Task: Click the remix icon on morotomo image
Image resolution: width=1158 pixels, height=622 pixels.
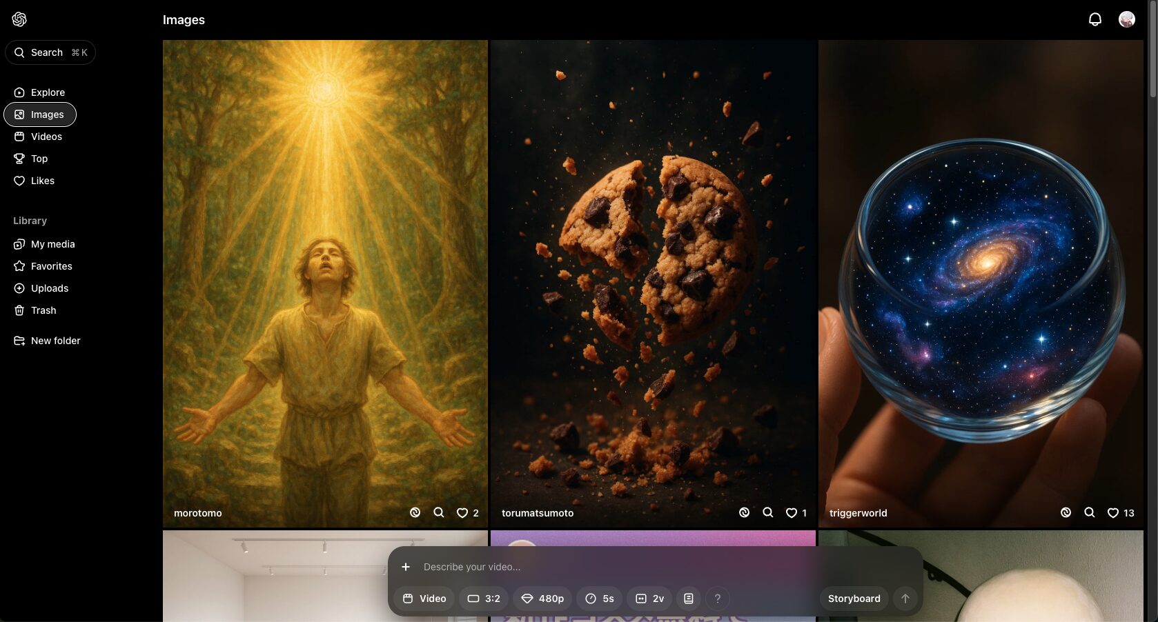Action: point(415,512)
